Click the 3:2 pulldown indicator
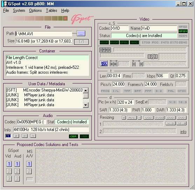The image size is (195, 190). pos(159,91)
